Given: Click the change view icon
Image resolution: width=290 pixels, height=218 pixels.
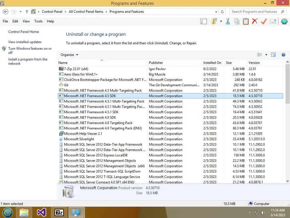Looking at the screenshot, I should coord(259,55).
